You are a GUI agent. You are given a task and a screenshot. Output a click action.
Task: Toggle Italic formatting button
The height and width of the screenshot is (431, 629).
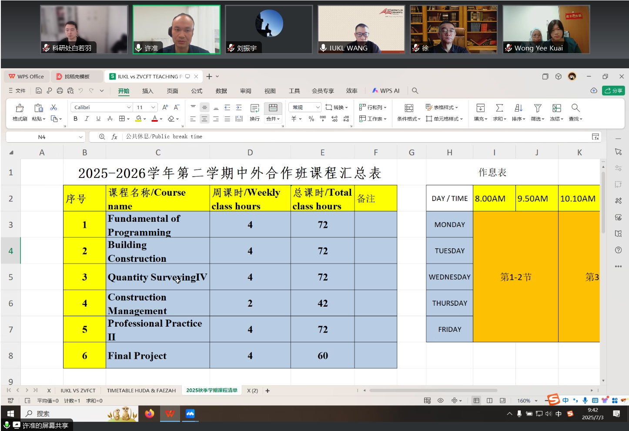click(x=87, y=119)
